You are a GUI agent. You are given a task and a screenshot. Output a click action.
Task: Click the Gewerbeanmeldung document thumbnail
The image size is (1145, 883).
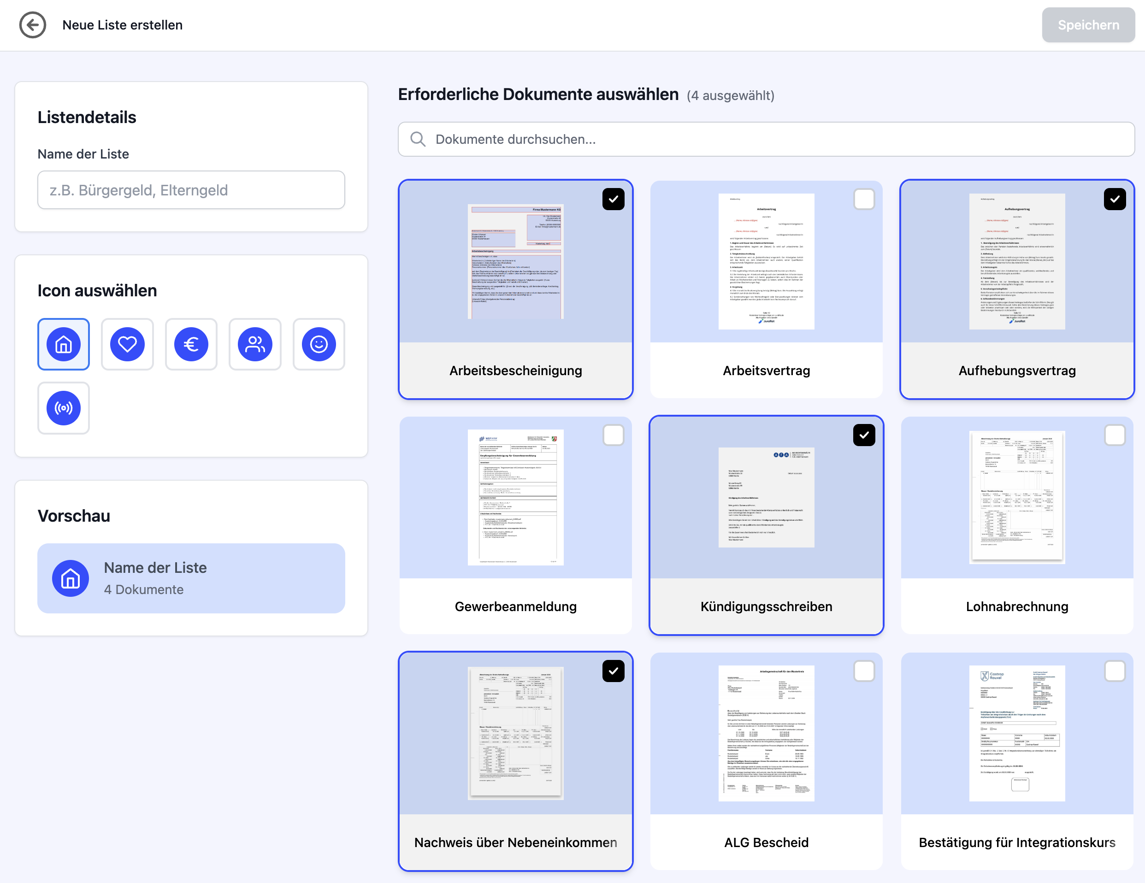pyautogui.click(x=515, y=498)
